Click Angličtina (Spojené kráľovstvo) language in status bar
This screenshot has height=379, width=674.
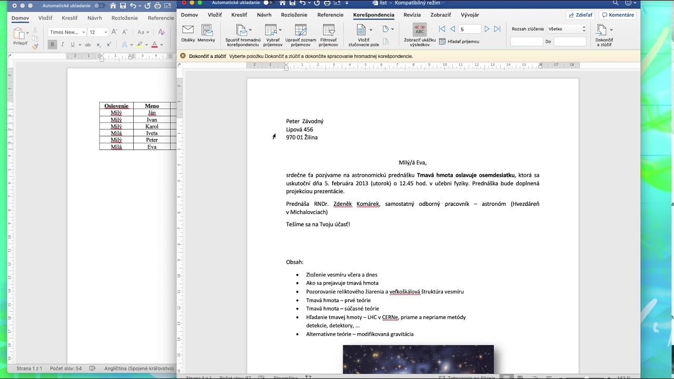[139, 368]
